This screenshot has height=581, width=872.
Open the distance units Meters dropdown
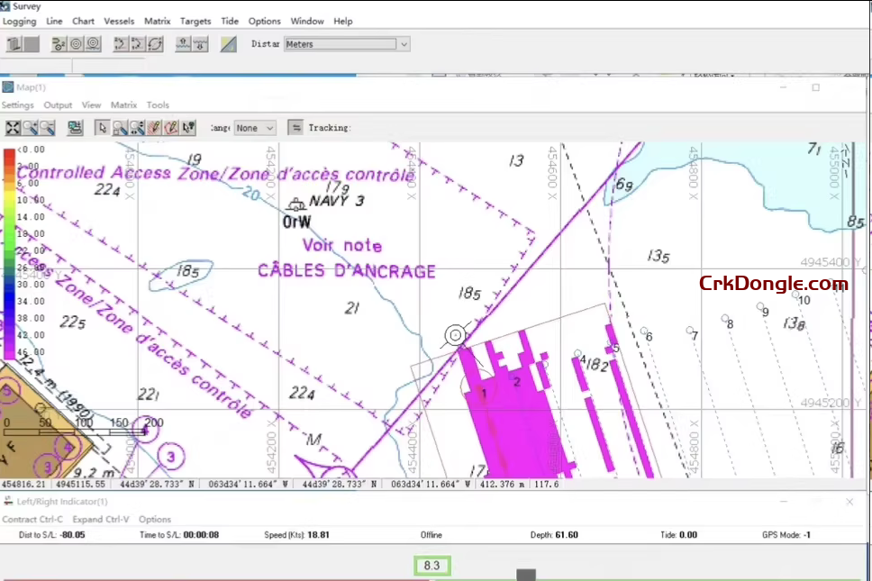click(x=404, y=44)
